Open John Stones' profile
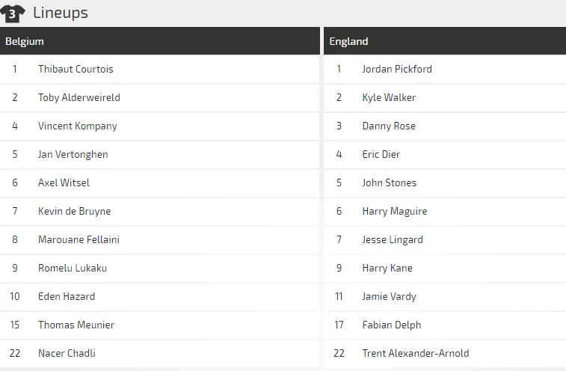This screenshot has width=566, height=371. [389, 183]
